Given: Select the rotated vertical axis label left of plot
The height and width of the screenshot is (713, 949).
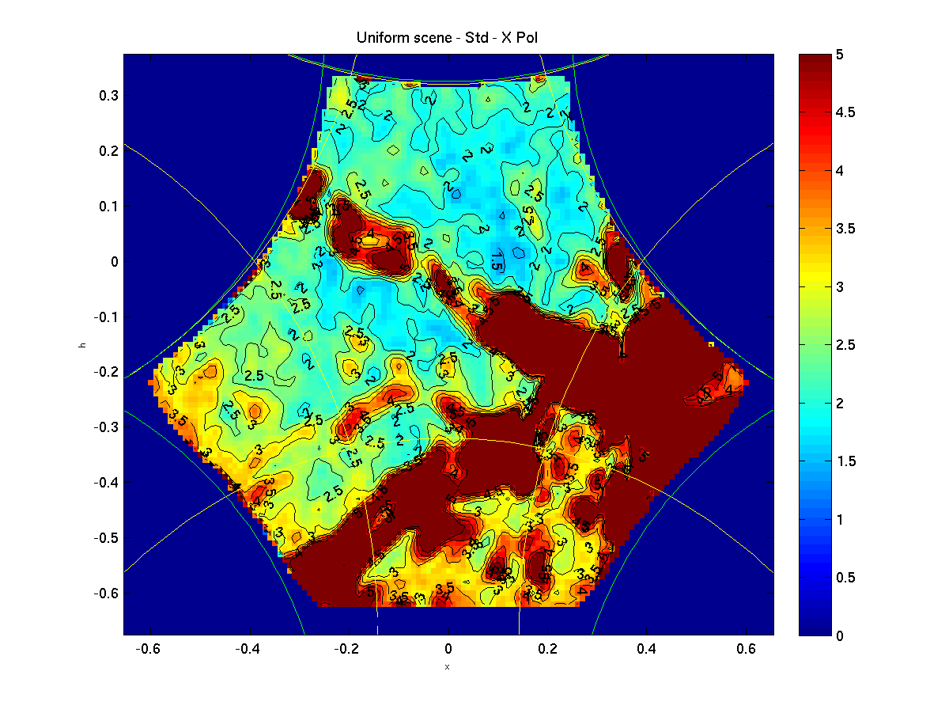Looking at the screenshot, I should (x=81, y=344).
